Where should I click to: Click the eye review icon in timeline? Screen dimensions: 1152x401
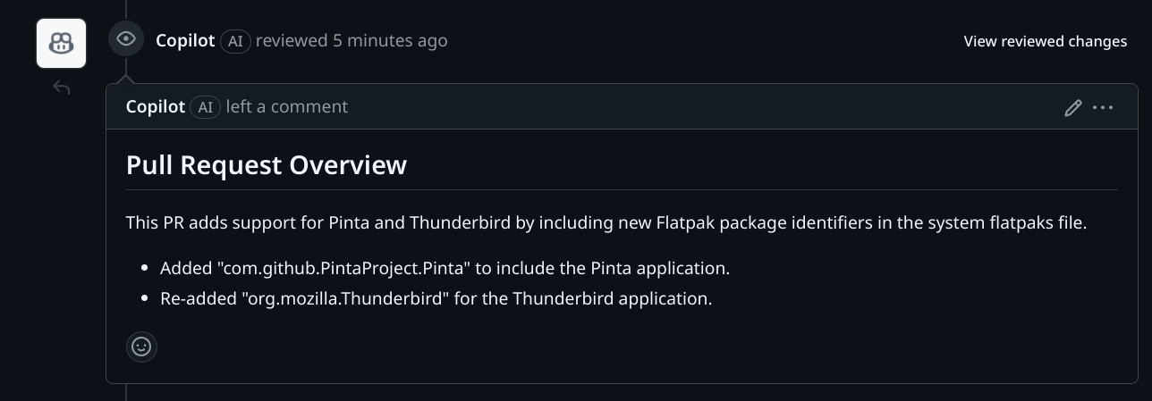click(126, 39)
